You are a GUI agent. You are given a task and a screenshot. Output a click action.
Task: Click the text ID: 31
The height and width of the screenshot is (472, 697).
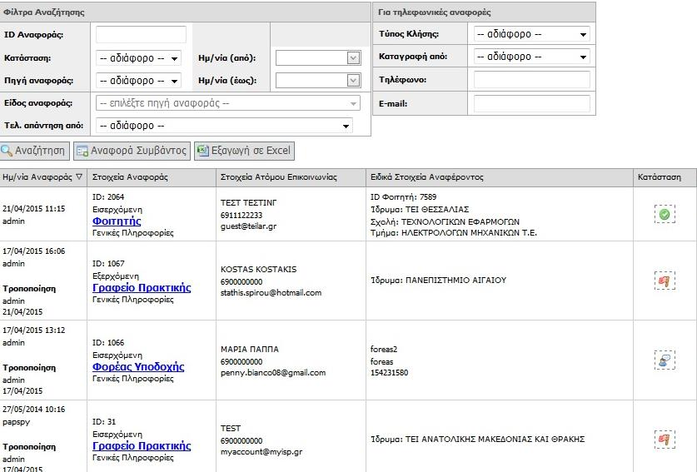(x=104, y=422)
